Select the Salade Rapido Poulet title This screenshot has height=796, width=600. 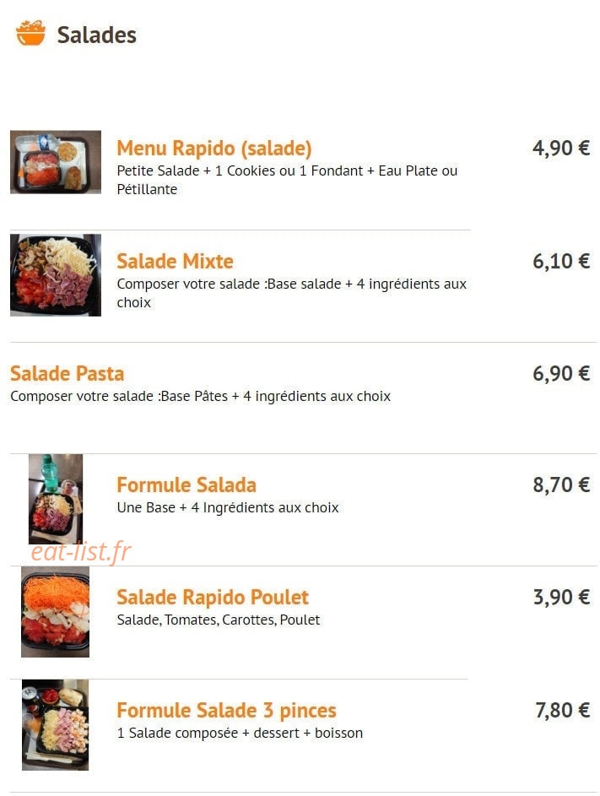click(x=213, y=598)
